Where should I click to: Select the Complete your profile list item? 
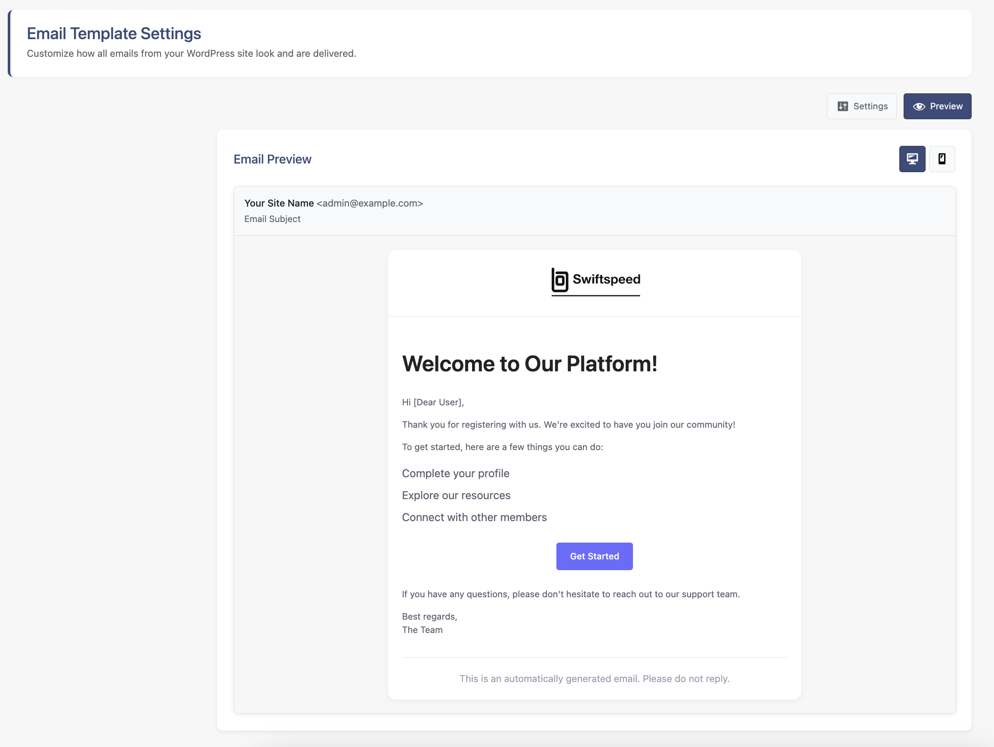pos(455,473)
